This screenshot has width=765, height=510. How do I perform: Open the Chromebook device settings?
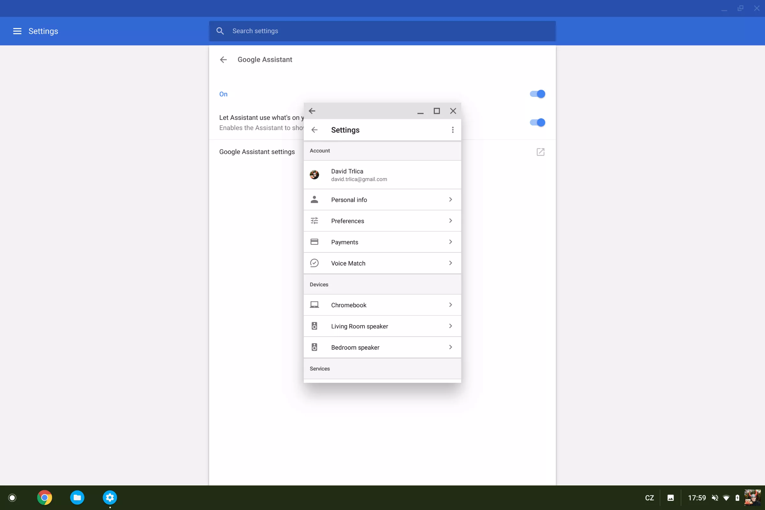click(382, 305)
